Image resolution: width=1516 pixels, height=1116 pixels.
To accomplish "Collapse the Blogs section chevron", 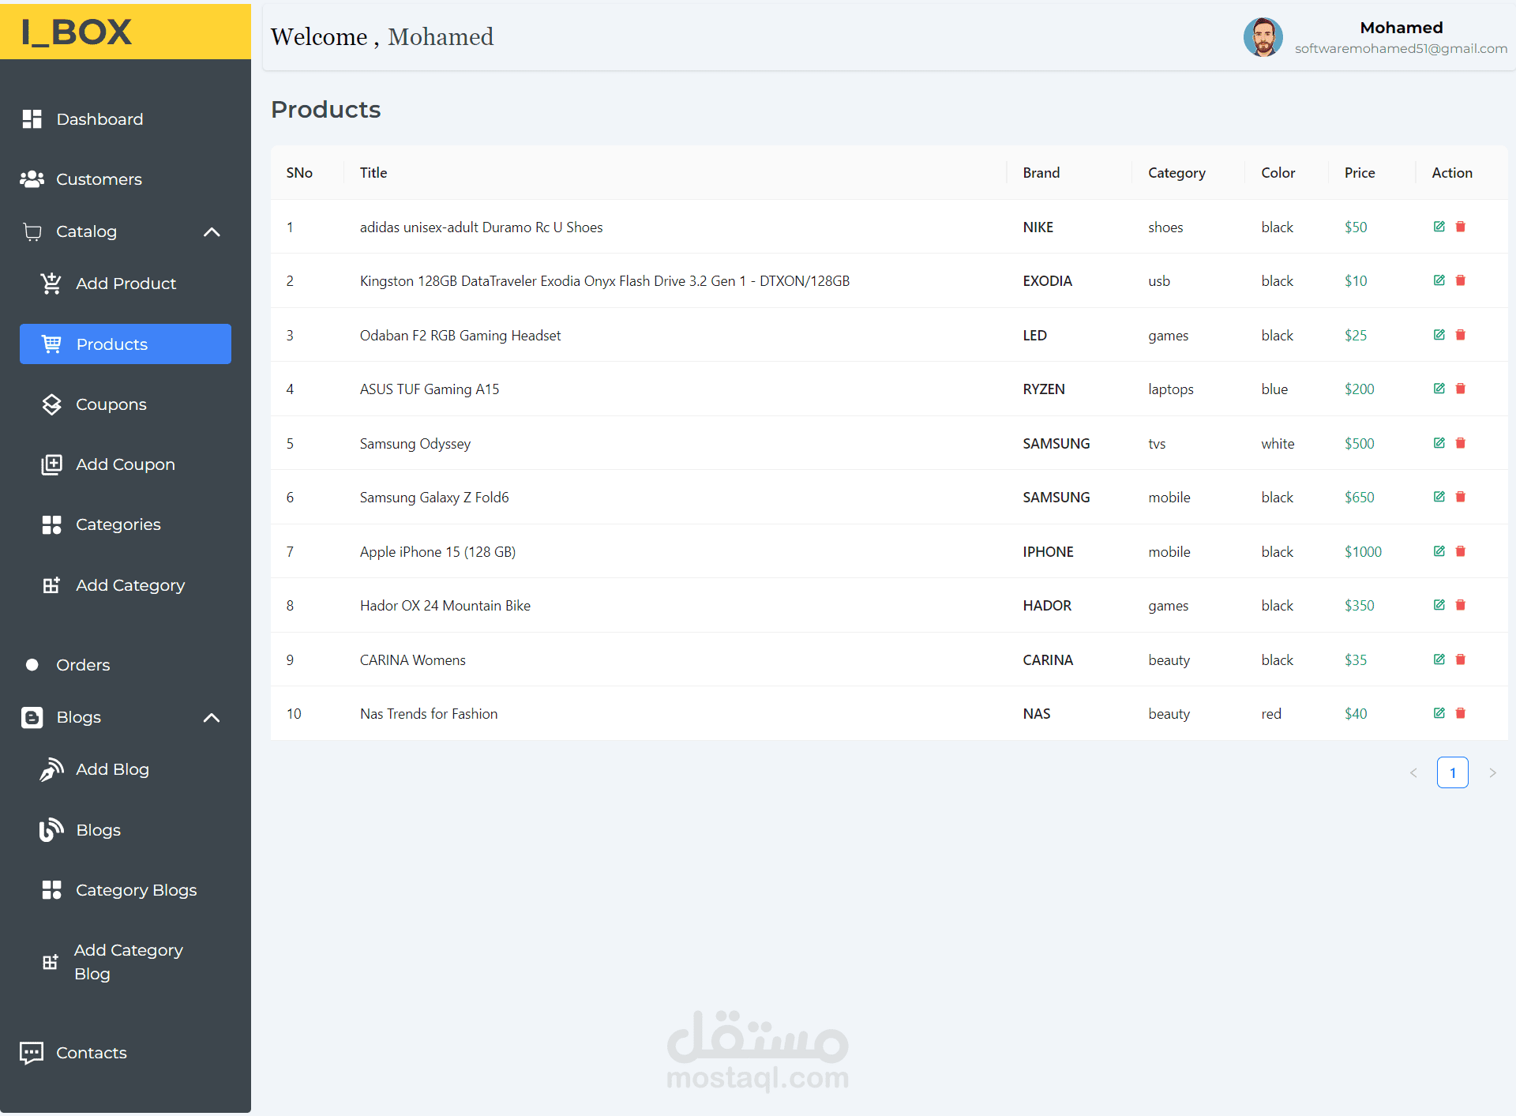I will pos(212,717).
